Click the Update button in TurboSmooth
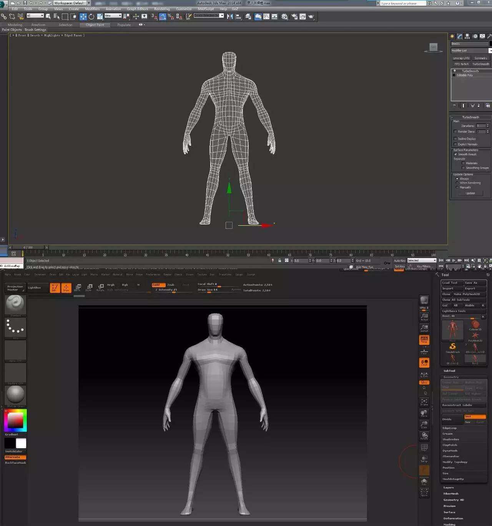 click(x=470, y=193)
